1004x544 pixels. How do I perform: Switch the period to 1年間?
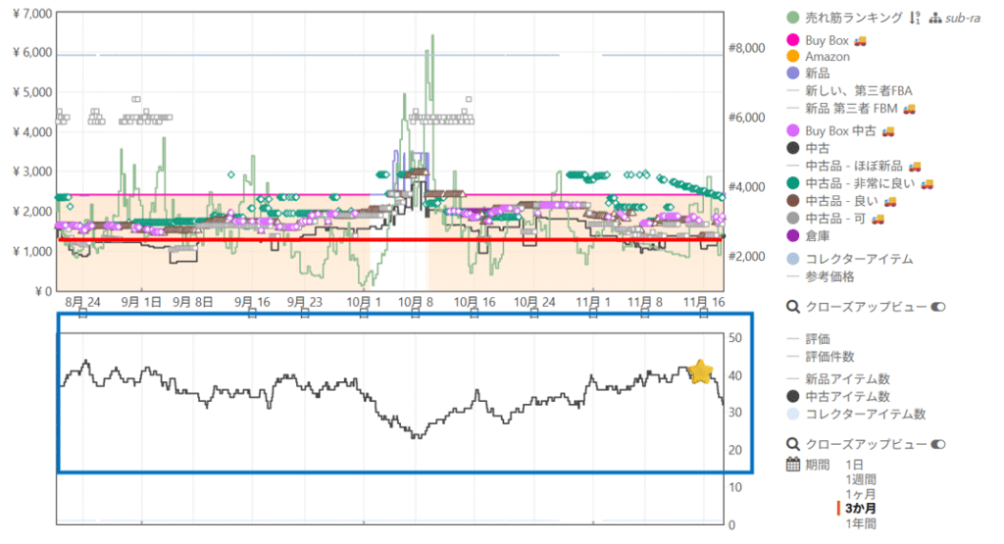point(860,523)
